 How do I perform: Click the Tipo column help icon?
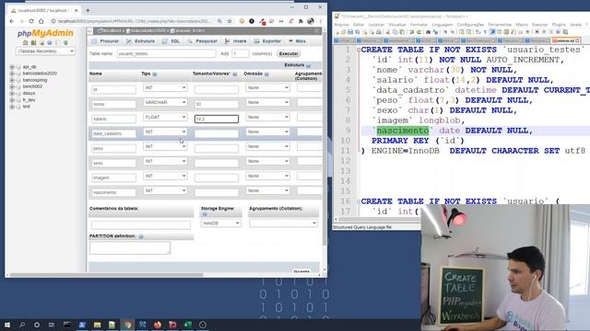click(155, 74)
